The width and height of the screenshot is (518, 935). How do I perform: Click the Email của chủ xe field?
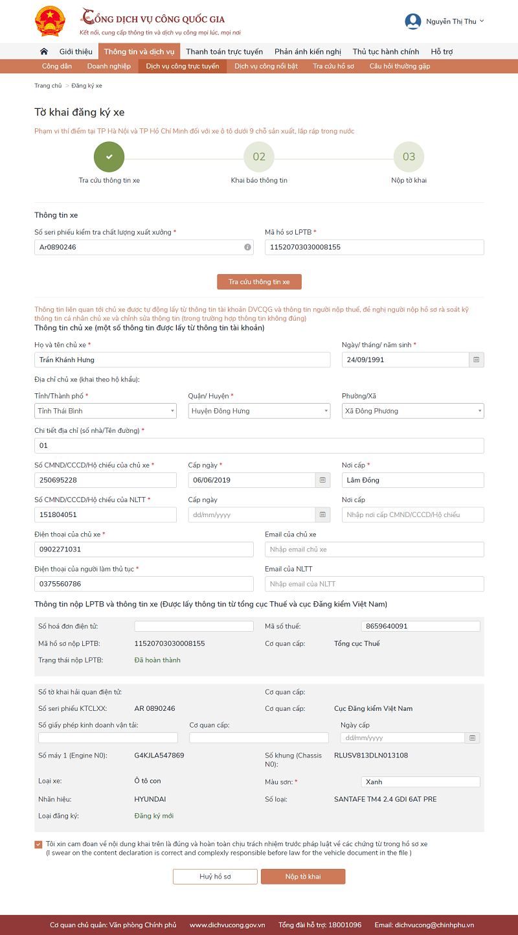point(374,549)
